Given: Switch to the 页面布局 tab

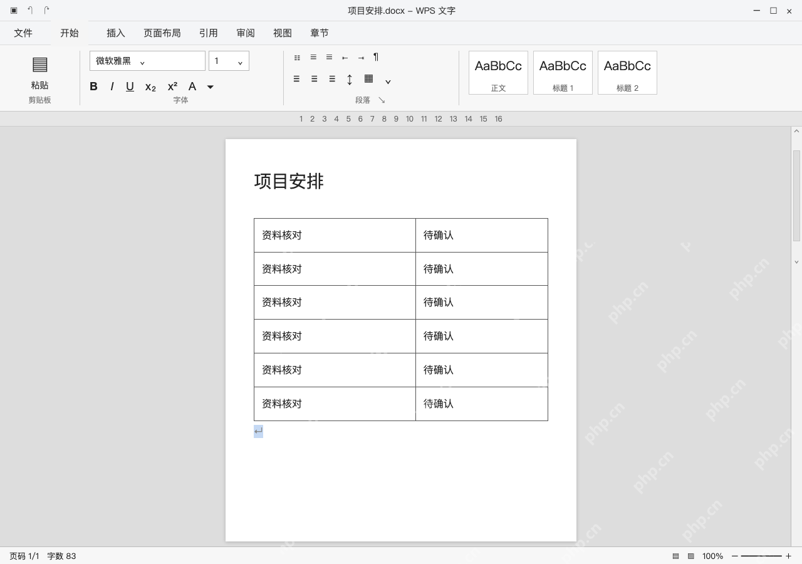Looking at the screenshot, I should point(162,33).
